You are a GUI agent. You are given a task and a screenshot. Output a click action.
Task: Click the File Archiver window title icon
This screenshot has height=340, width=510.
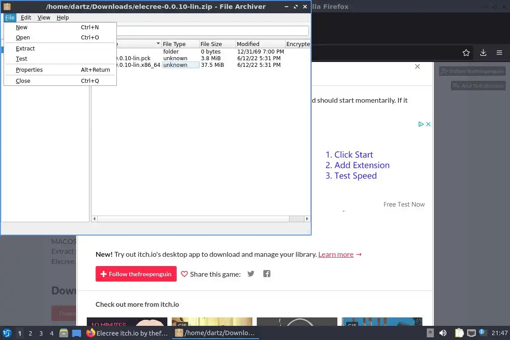tap(7, 7)
